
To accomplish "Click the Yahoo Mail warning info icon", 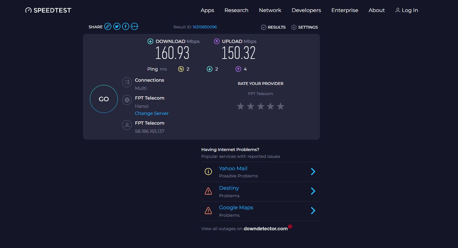I will (208, 172).
